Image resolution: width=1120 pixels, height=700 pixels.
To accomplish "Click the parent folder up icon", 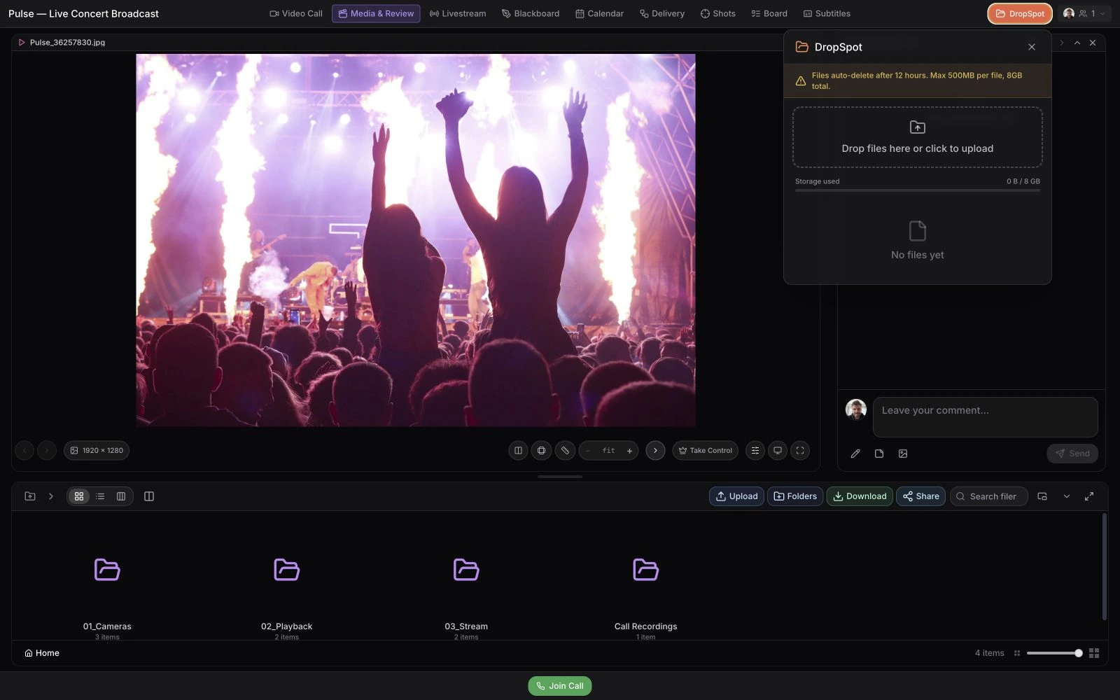I will pyautogui.click(x=30, y=496).
